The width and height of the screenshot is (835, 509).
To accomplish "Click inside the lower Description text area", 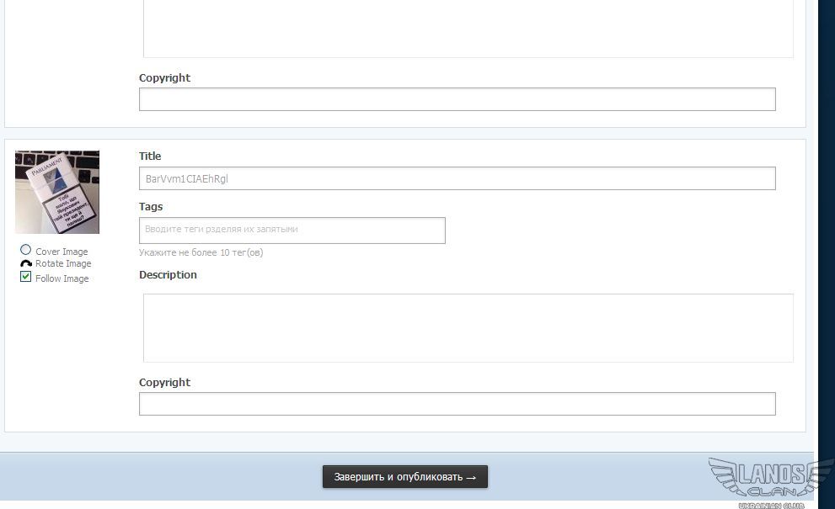I will coord(468,328).
